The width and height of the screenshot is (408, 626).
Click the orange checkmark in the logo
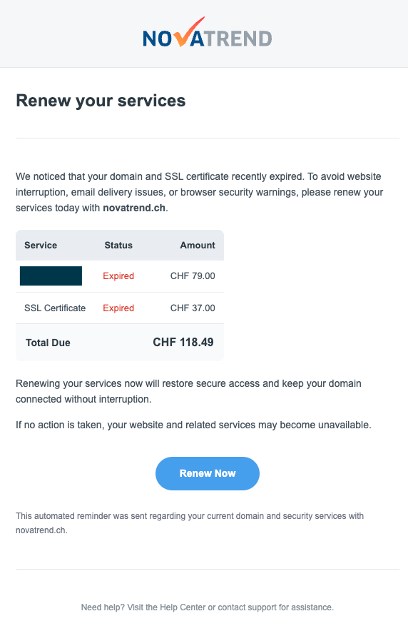coord(190,32)
